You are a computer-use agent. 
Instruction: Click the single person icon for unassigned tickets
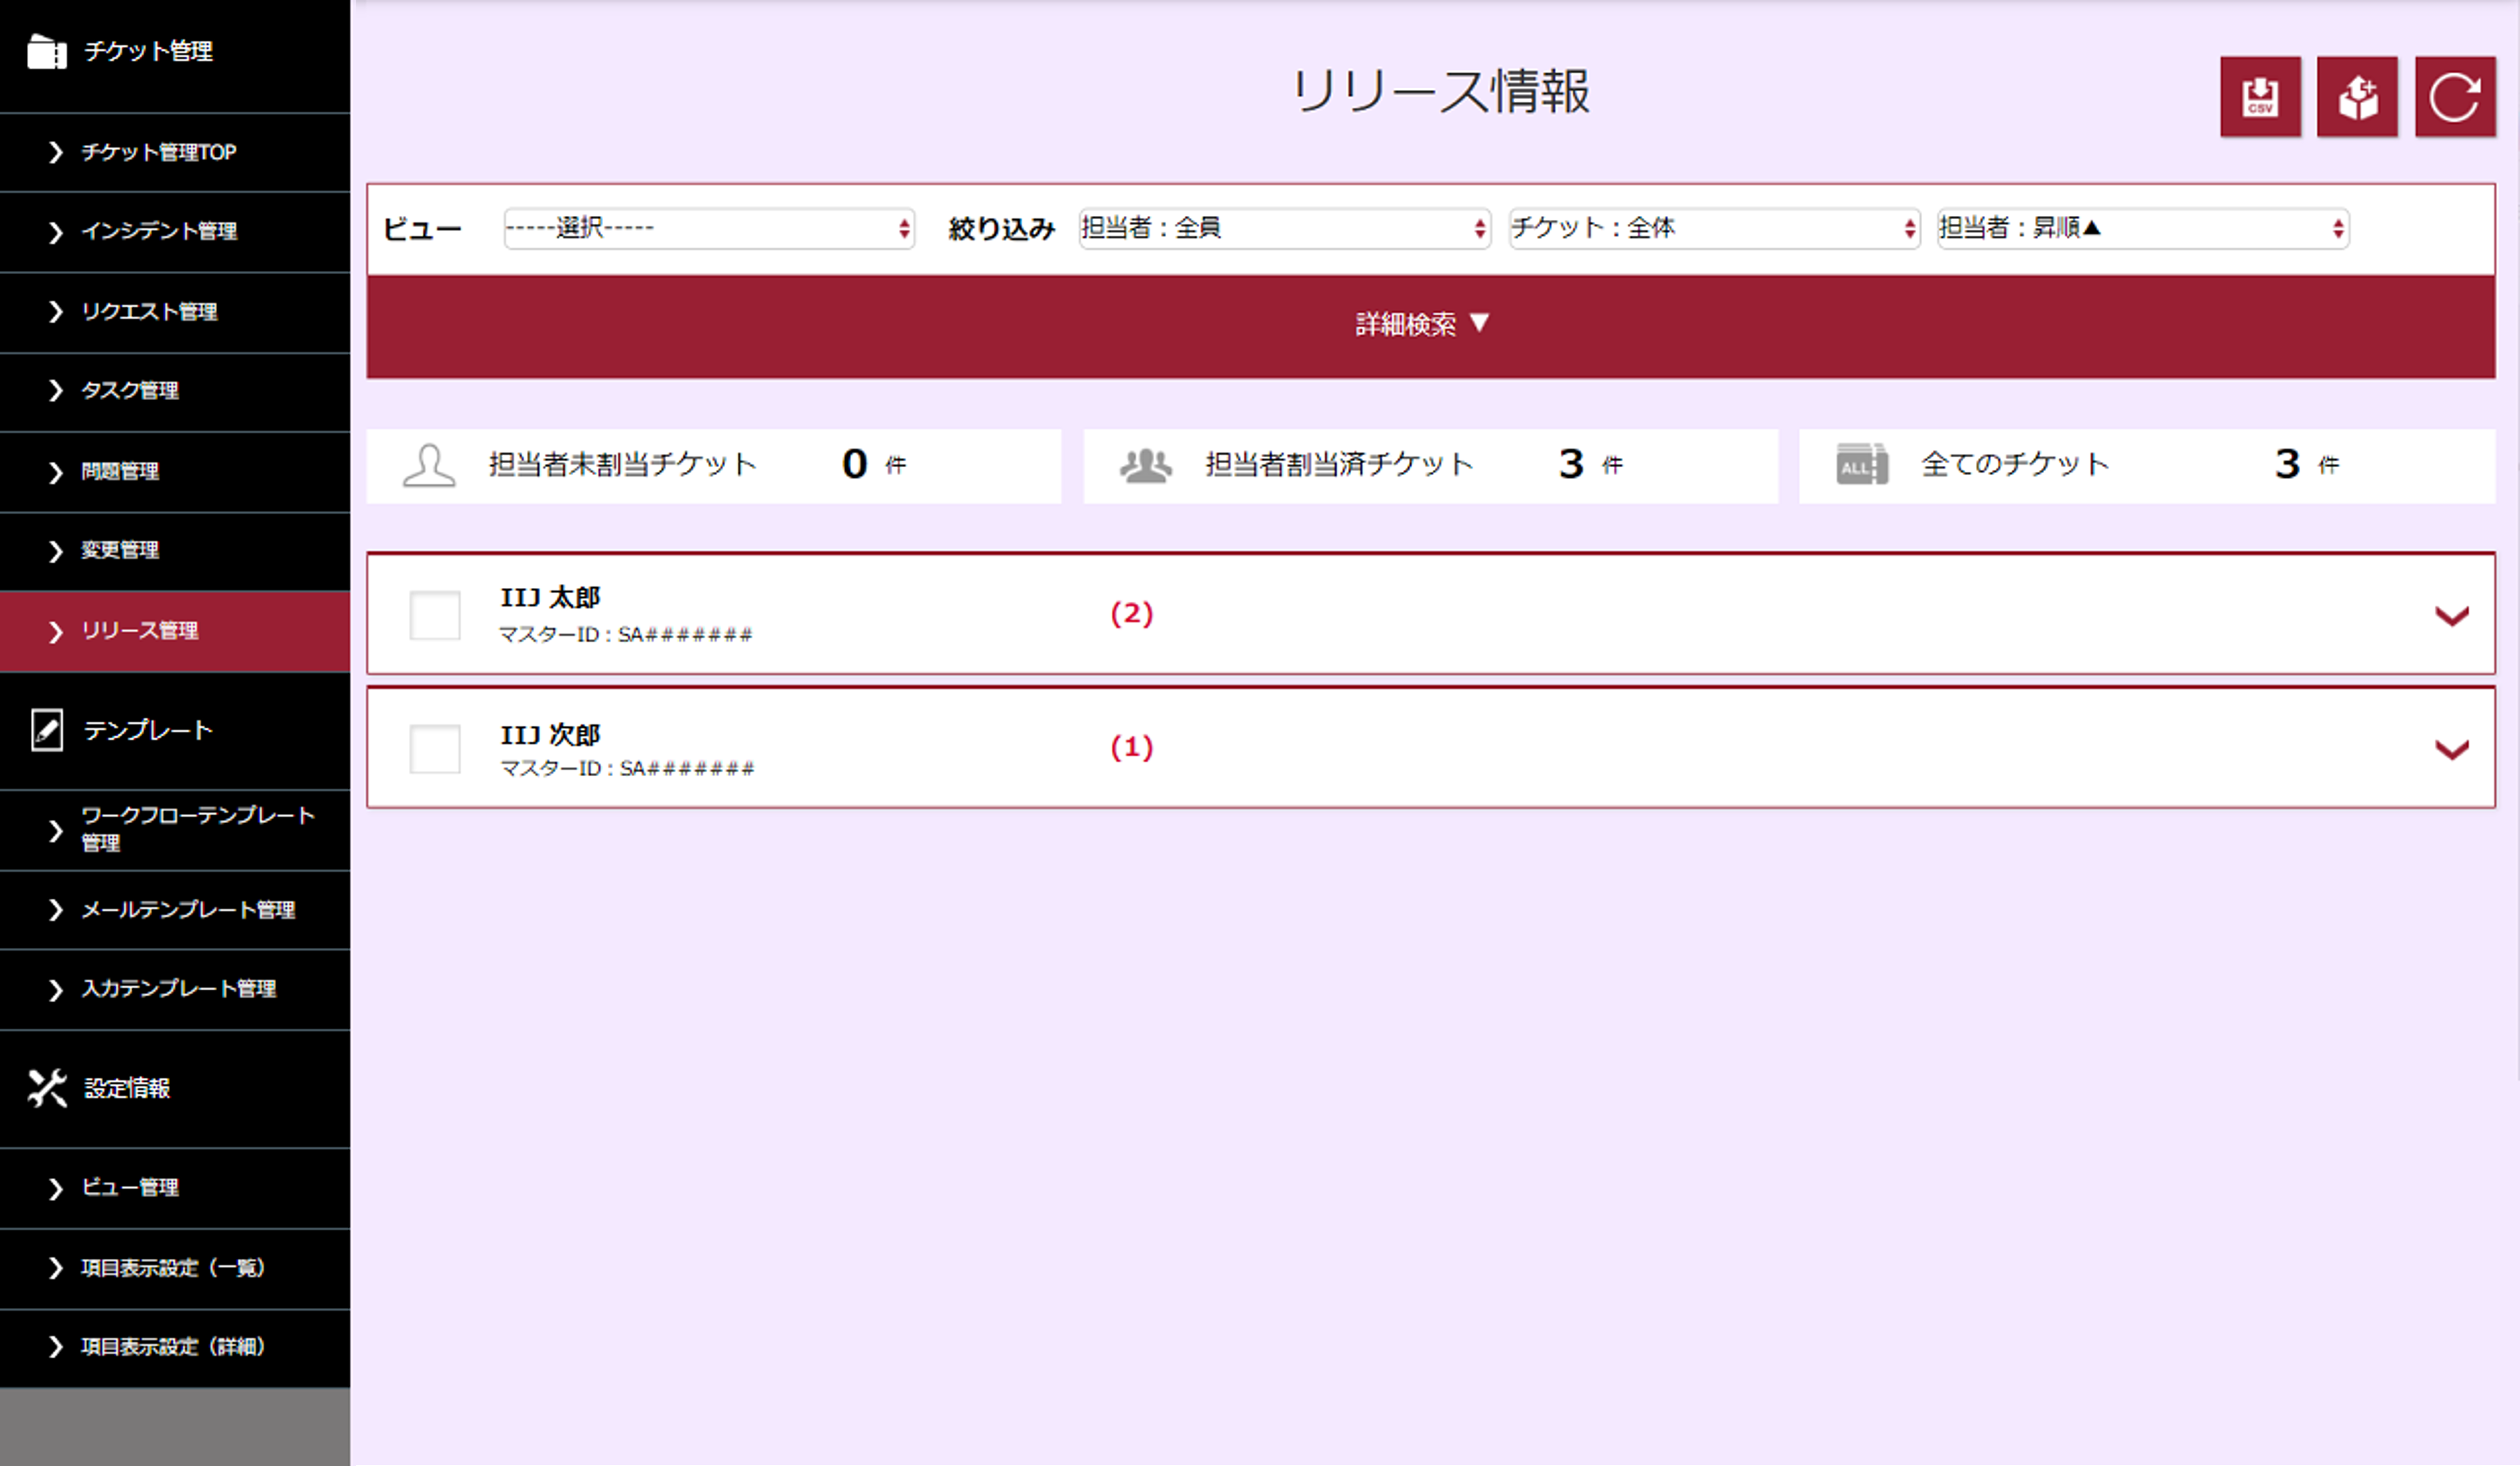[429, 466]
